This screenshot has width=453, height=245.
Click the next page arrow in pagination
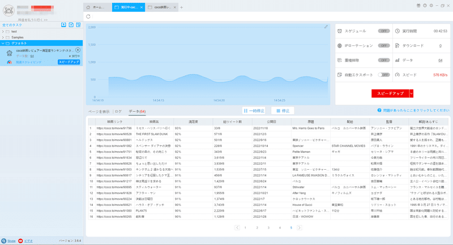pos(300,227)
